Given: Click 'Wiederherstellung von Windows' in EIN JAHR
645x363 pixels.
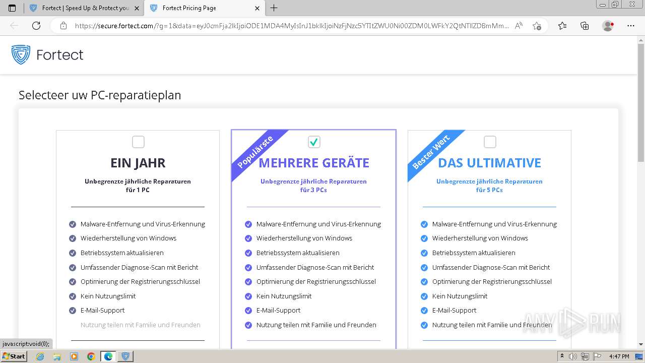Looking at the screenshot, I should (x=128, y=238).
